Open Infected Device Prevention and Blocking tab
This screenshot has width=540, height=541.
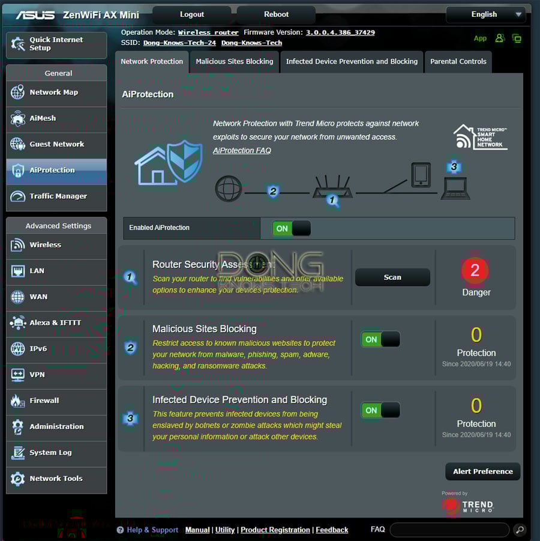(x=352, y=62)
